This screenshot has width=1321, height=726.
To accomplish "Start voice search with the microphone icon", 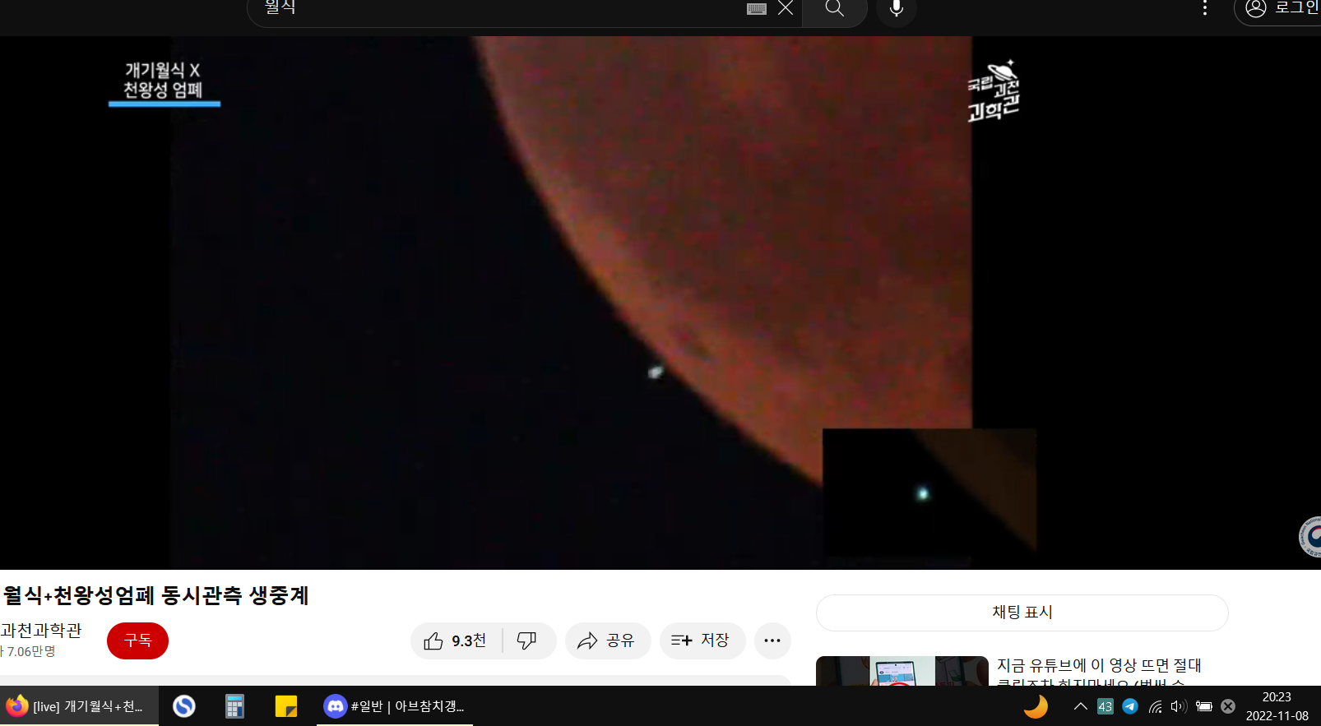I will (897, 9).
